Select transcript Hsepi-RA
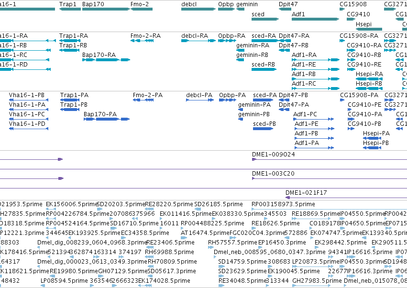The height and width of the screenshot is (288, 407). (369, 79)
